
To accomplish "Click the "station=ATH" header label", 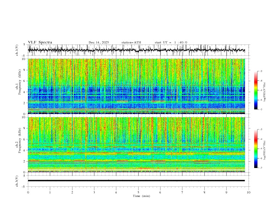I will tap(131, 42).
